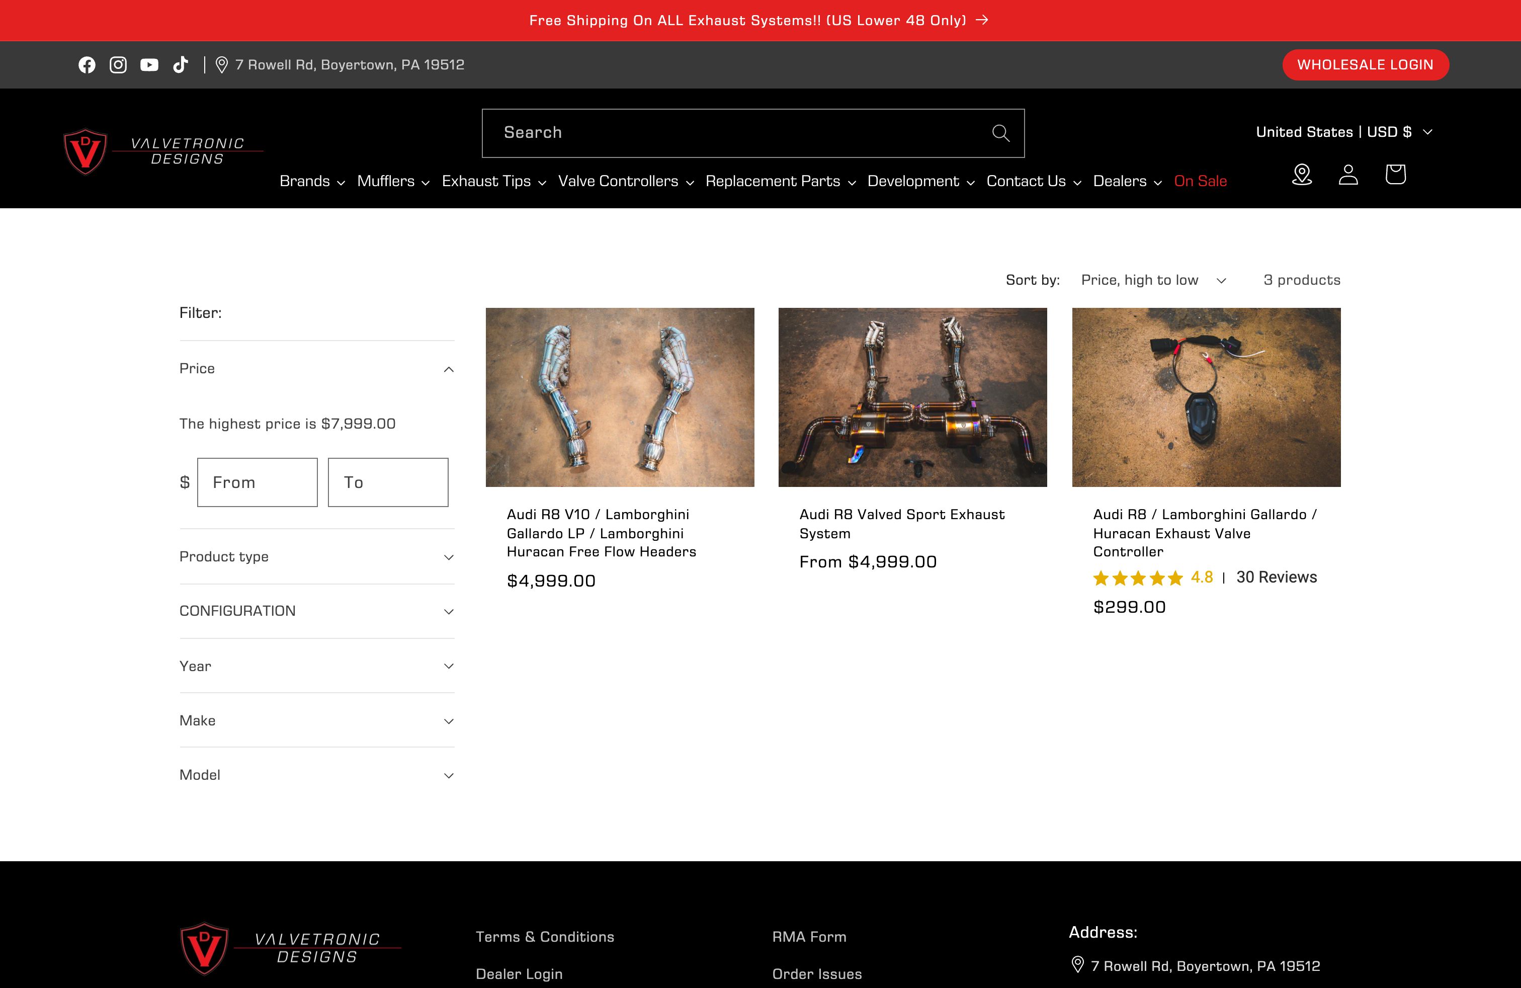Open the Instagram social icon
Screen dimensions: 1521x988
coord(118,64)
